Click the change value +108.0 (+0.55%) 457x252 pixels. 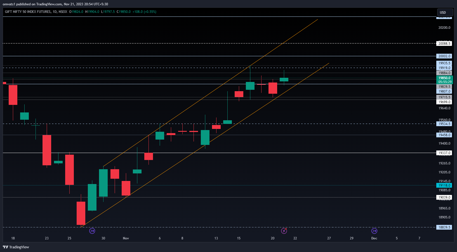click(x=144, y=12)
